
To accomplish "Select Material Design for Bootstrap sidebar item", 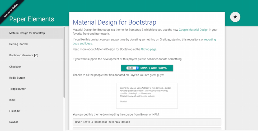I will click(27, 33).
